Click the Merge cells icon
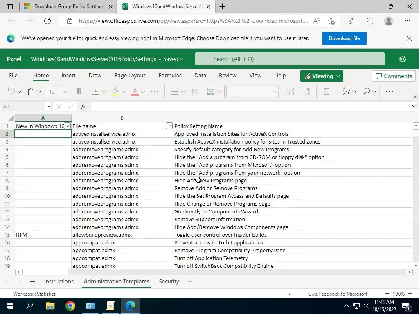This screenshot has width=419, height=314. tap(211, 92)
